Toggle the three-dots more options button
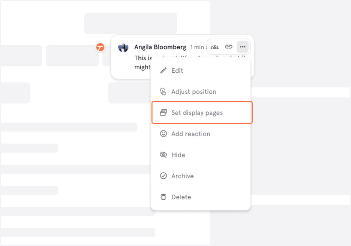This screenshot has height=246, width=351. (243, 47)
